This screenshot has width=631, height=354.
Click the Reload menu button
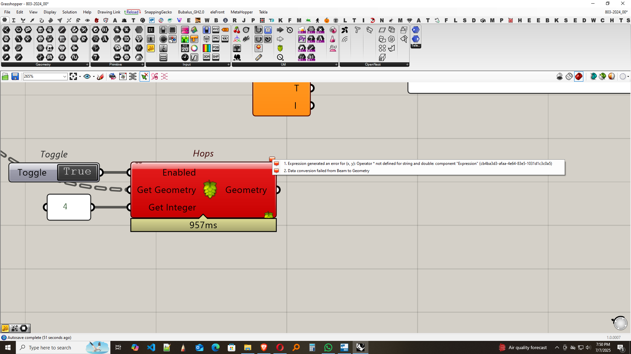pos(132,12)
